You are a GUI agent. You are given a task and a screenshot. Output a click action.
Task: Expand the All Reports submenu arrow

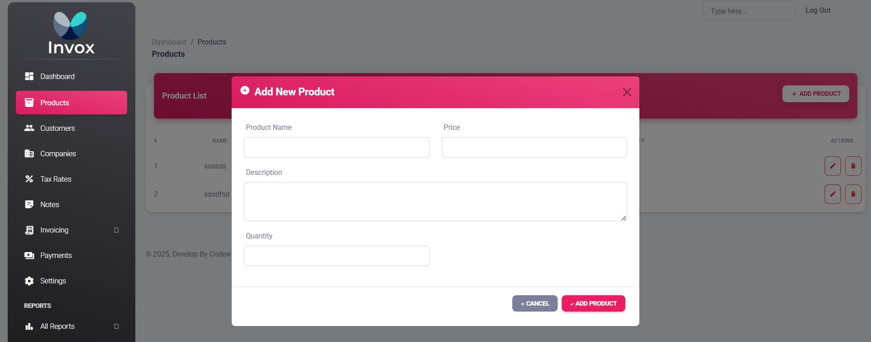click(x=116, y=327)
